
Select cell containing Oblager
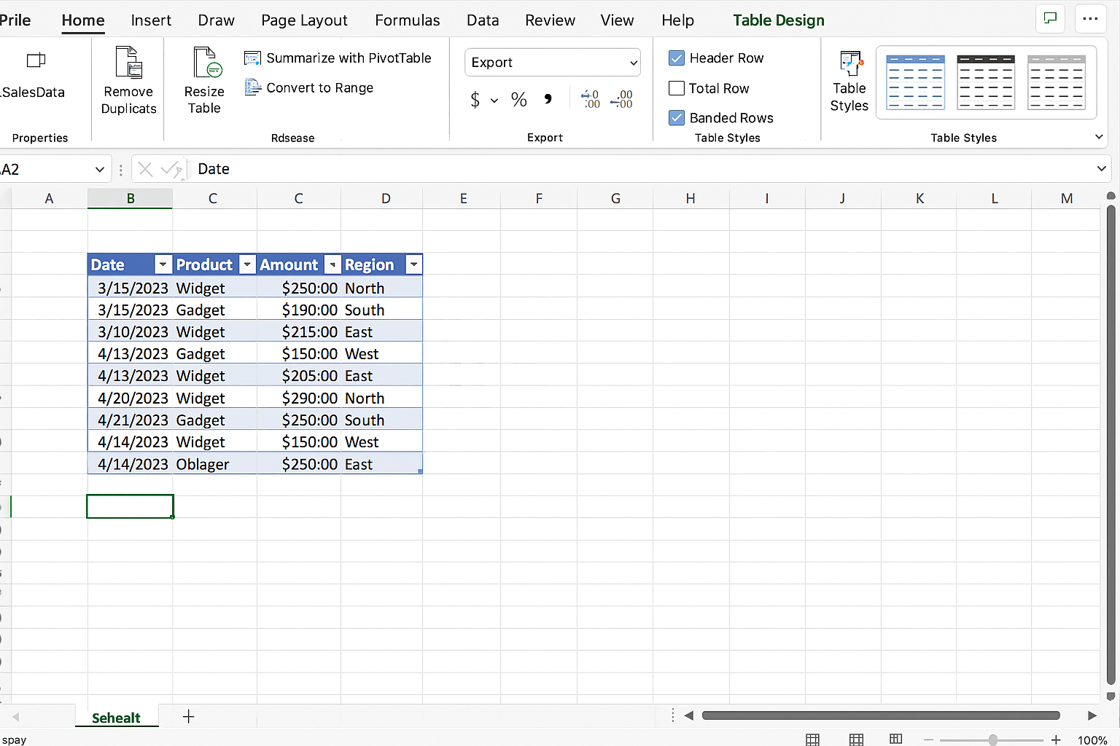coord(214,464)
